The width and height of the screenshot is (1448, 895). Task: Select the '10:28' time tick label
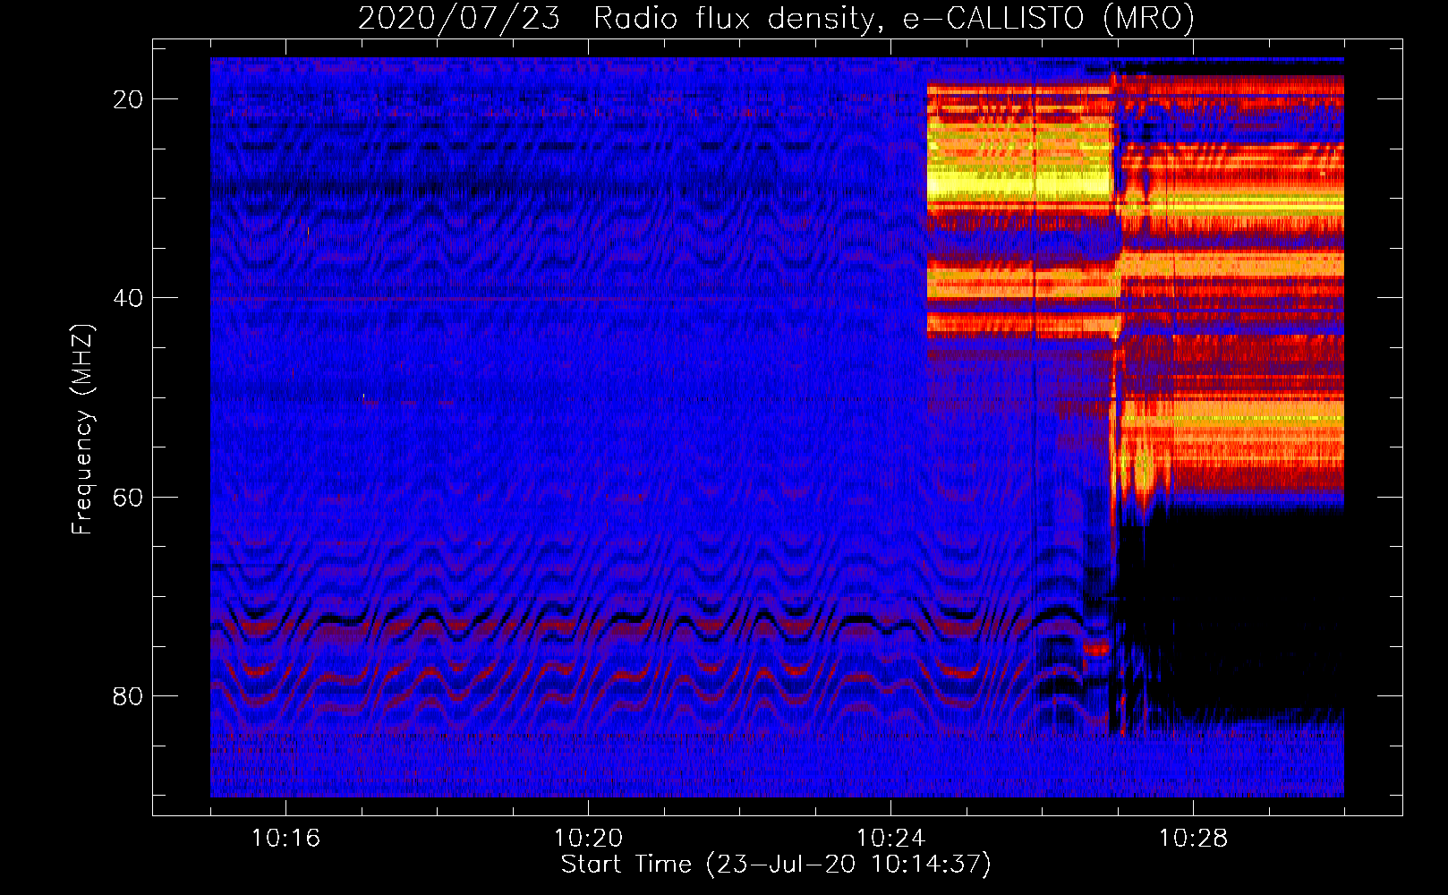tap(1193, 839)
